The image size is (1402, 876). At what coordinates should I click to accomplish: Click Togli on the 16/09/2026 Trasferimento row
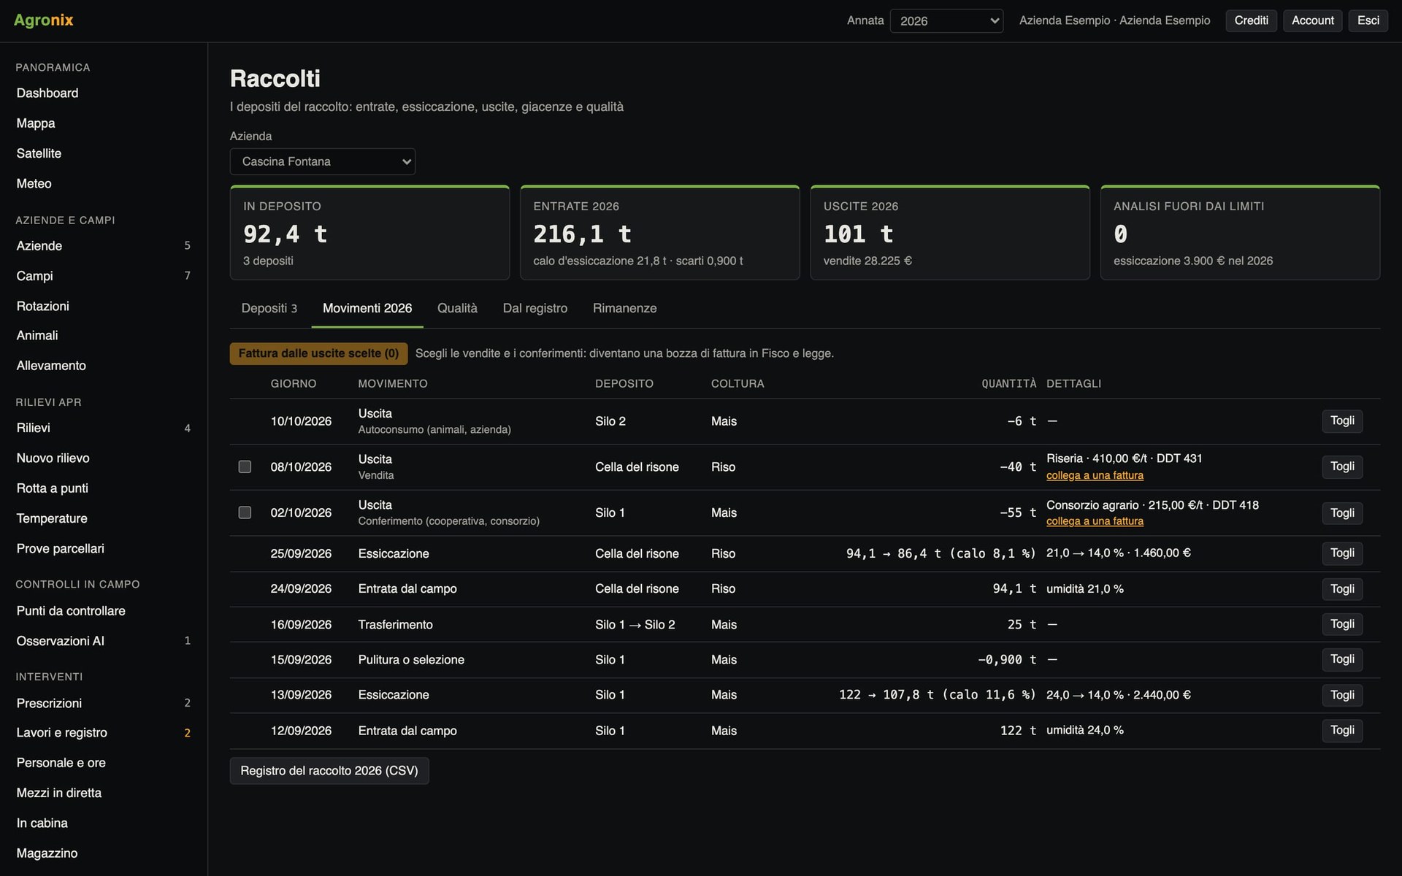point(1342,624)
